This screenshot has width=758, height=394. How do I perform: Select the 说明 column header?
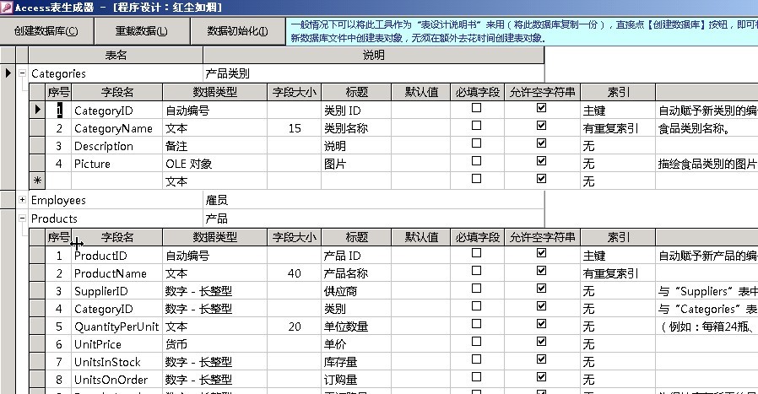point(374,55)
